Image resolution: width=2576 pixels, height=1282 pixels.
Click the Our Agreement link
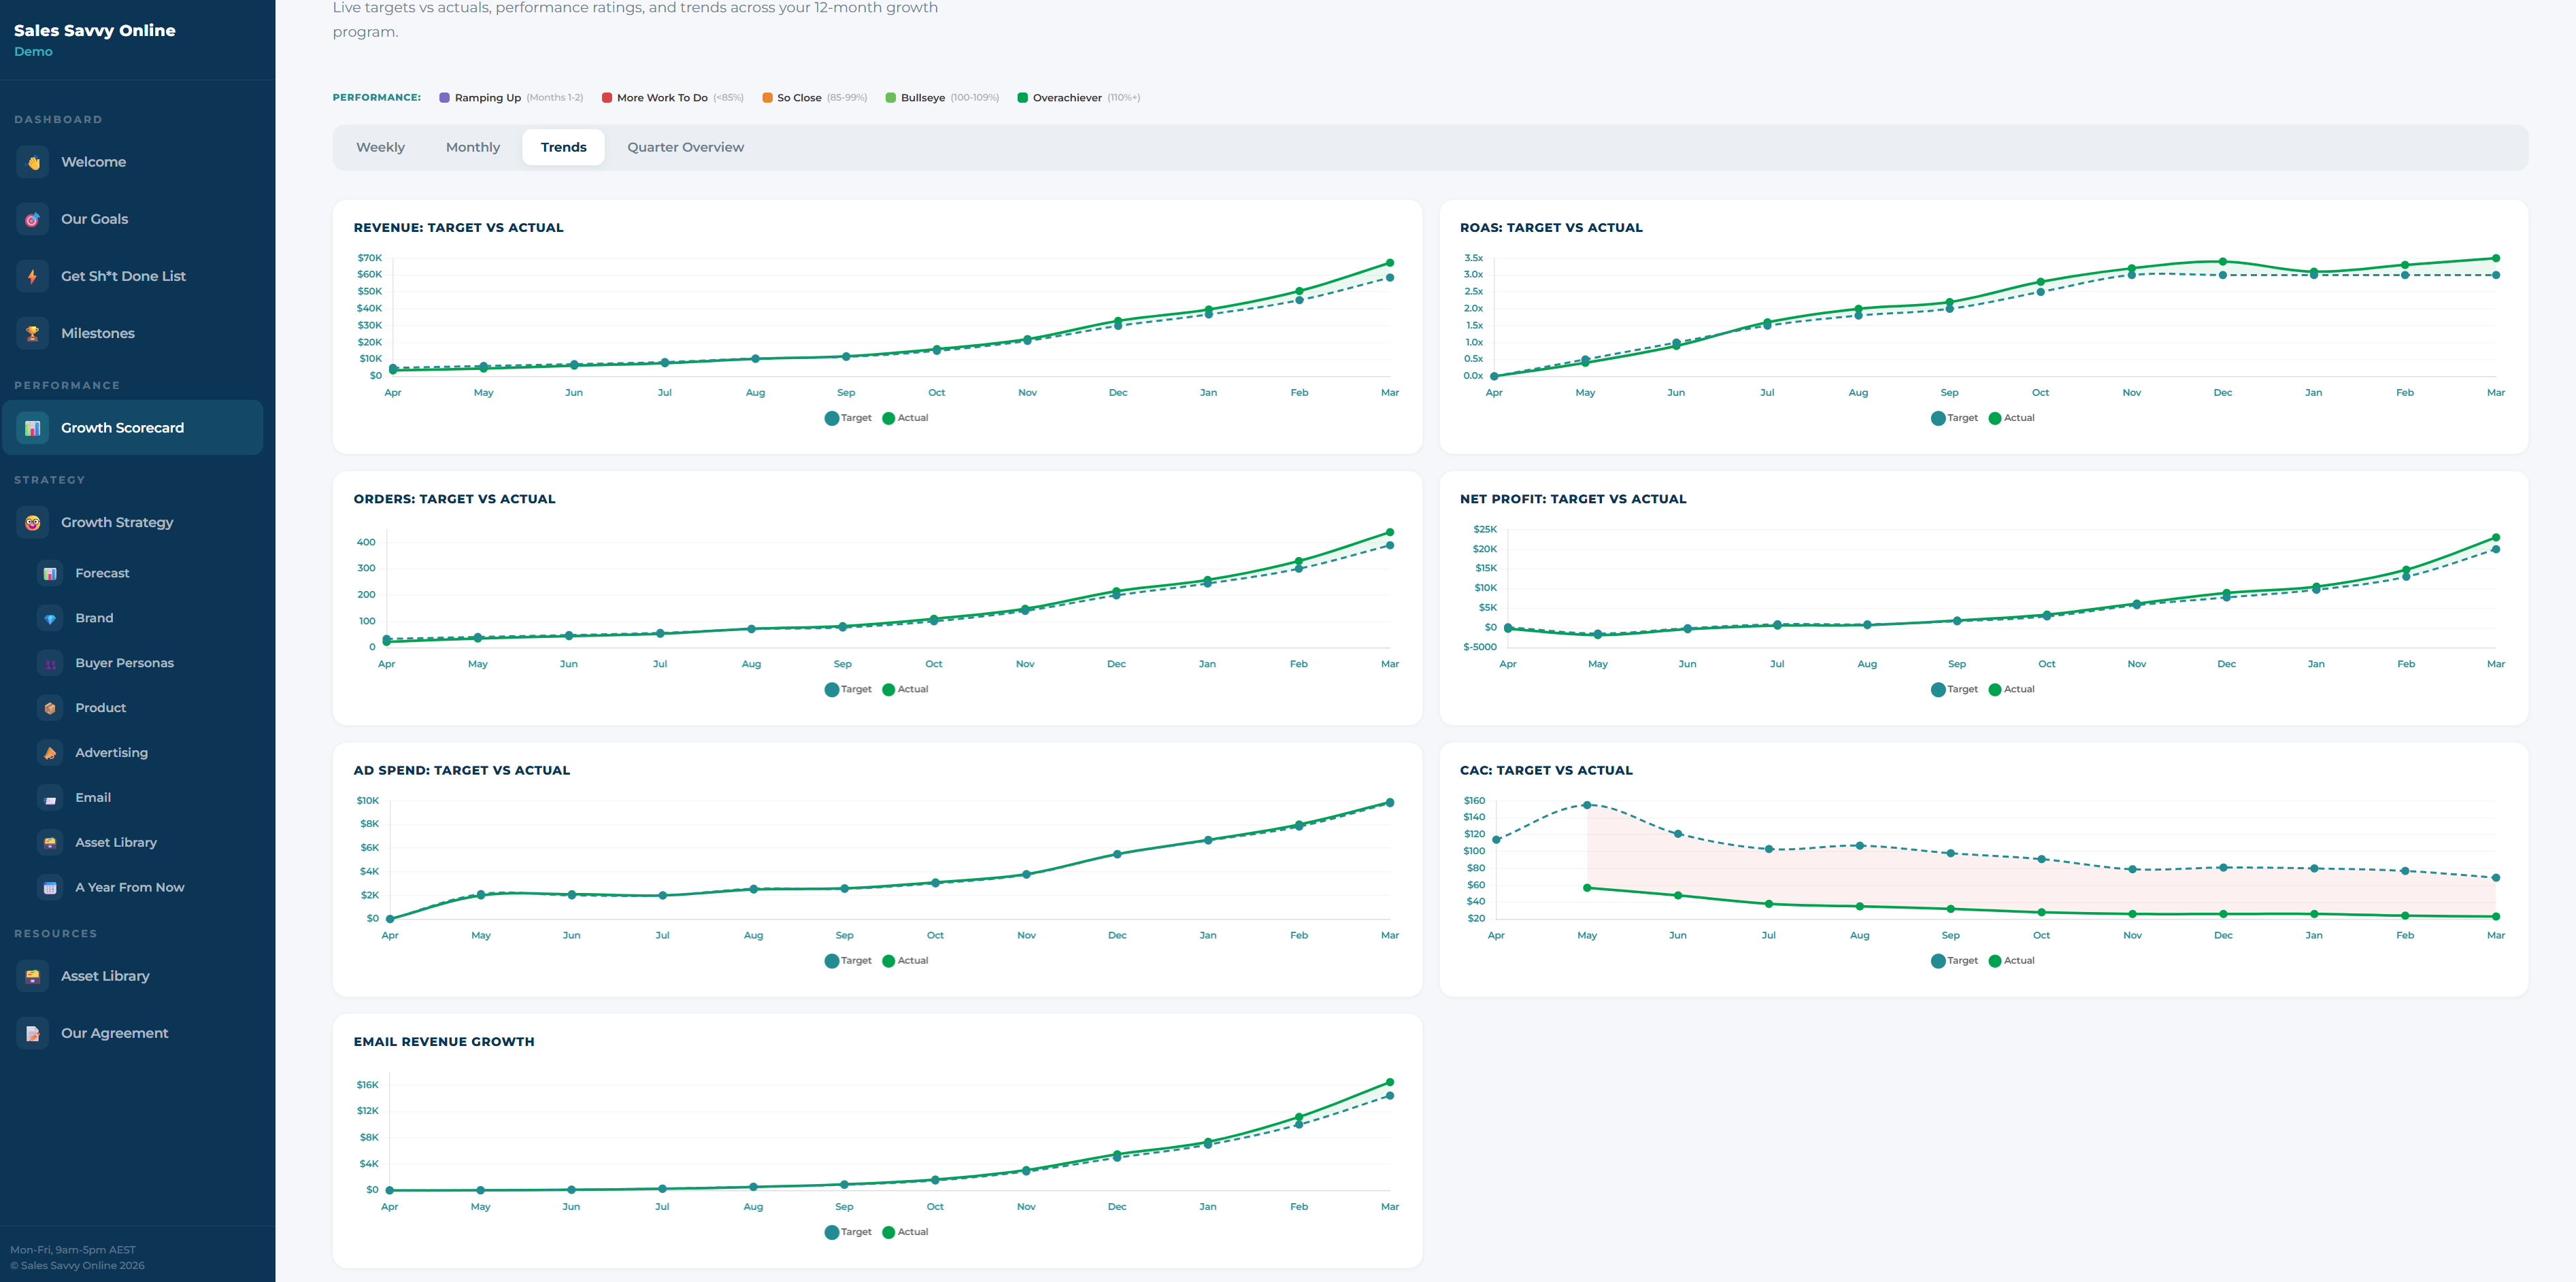tap(113, 1033)
